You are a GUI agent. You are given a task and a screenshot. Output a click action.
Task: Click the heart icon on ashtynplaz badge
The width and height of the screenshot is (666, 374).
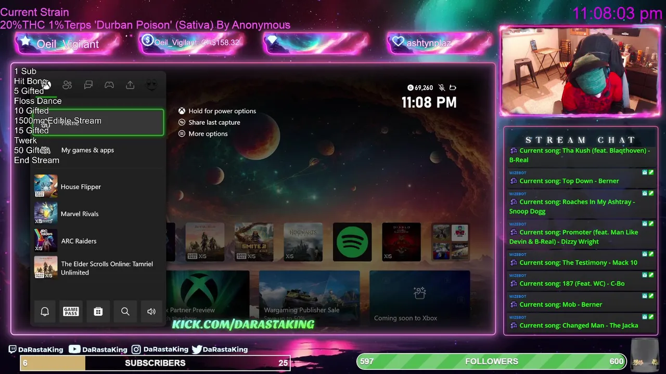point(398,42)
